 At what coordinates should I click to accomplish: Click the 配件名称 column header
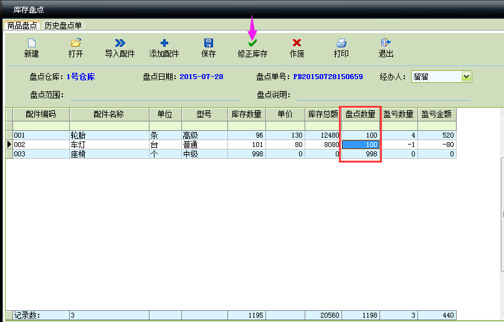109,114
